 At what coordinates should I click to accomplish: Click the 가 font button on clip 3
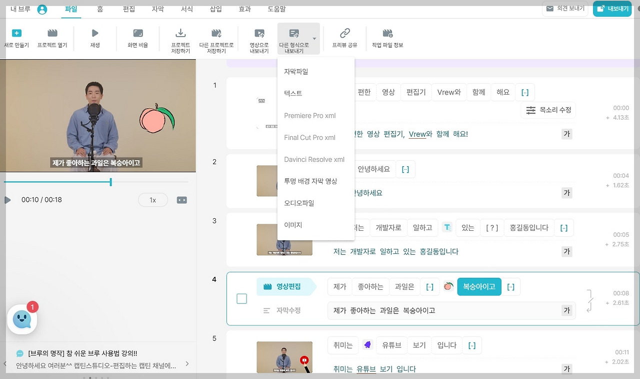click(566, 252)
